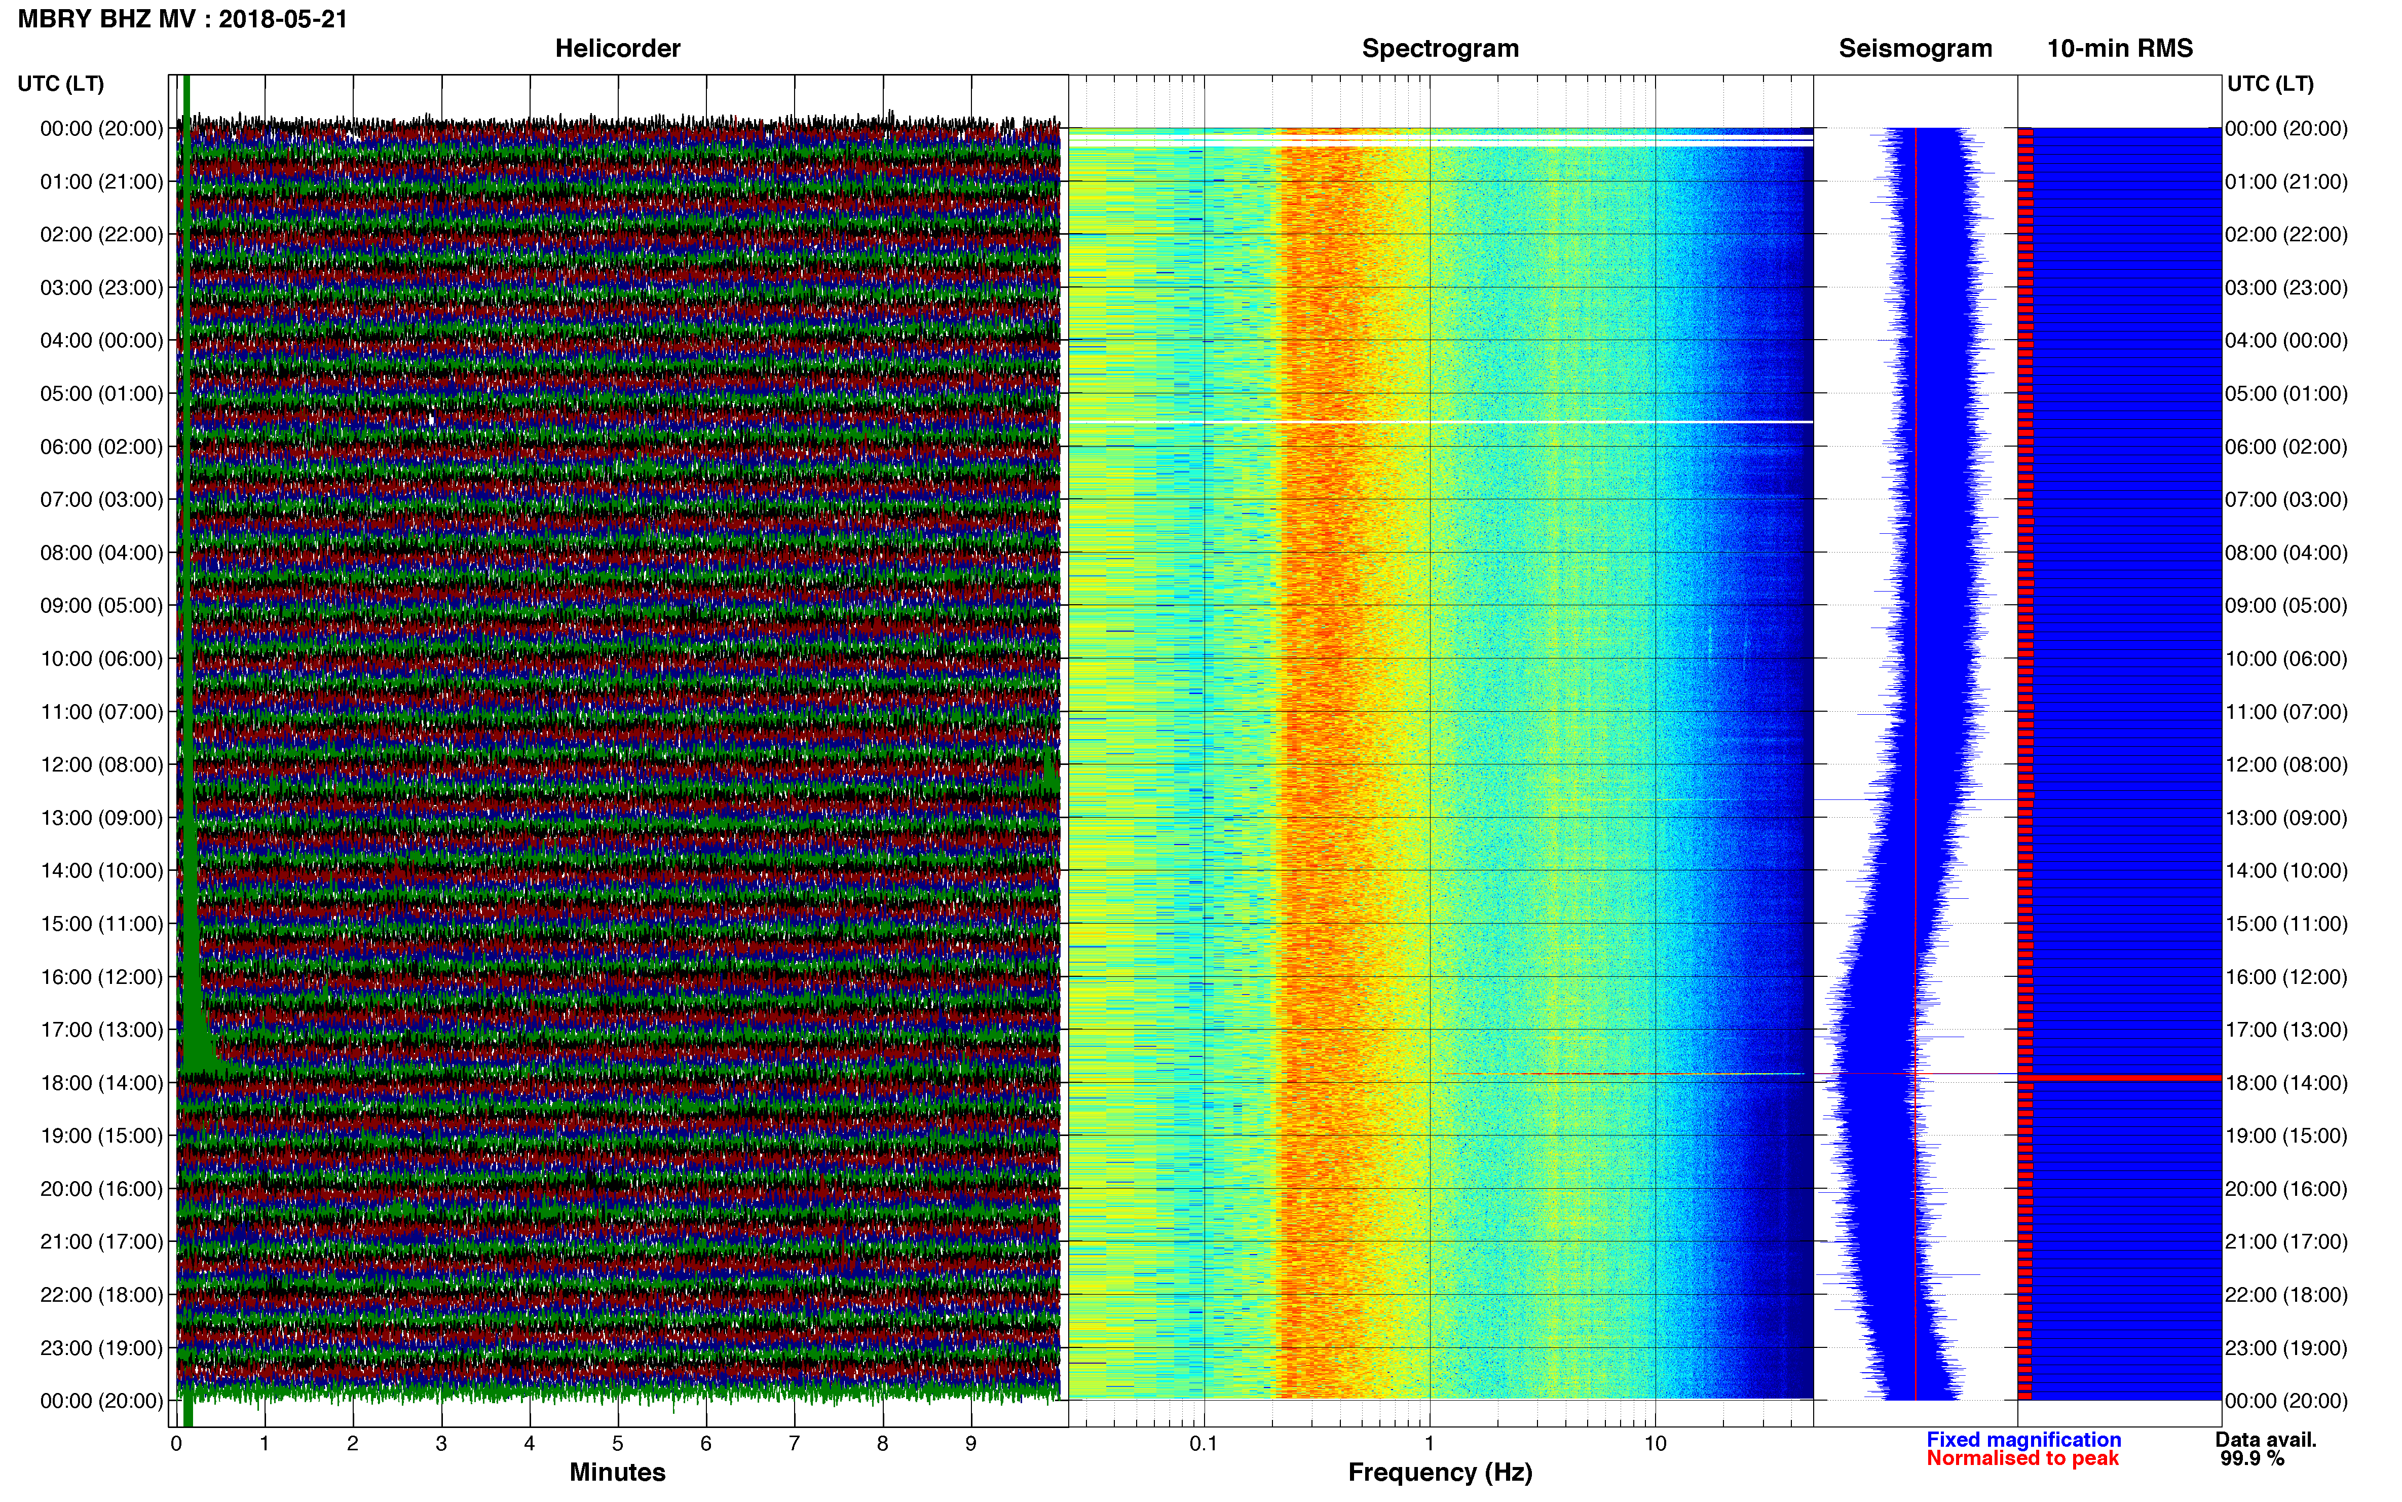Click the left '19:00 (15:00)' time label

101,1135
